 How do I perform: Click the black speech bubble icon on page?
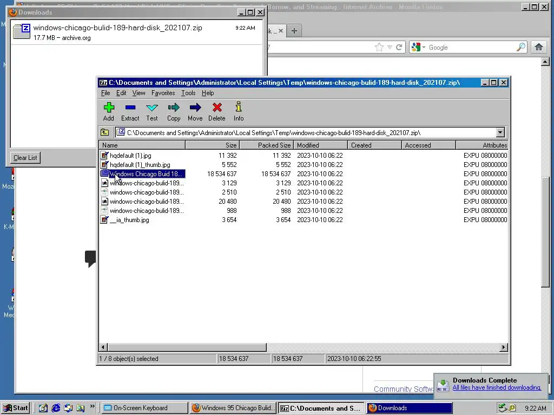90,259
